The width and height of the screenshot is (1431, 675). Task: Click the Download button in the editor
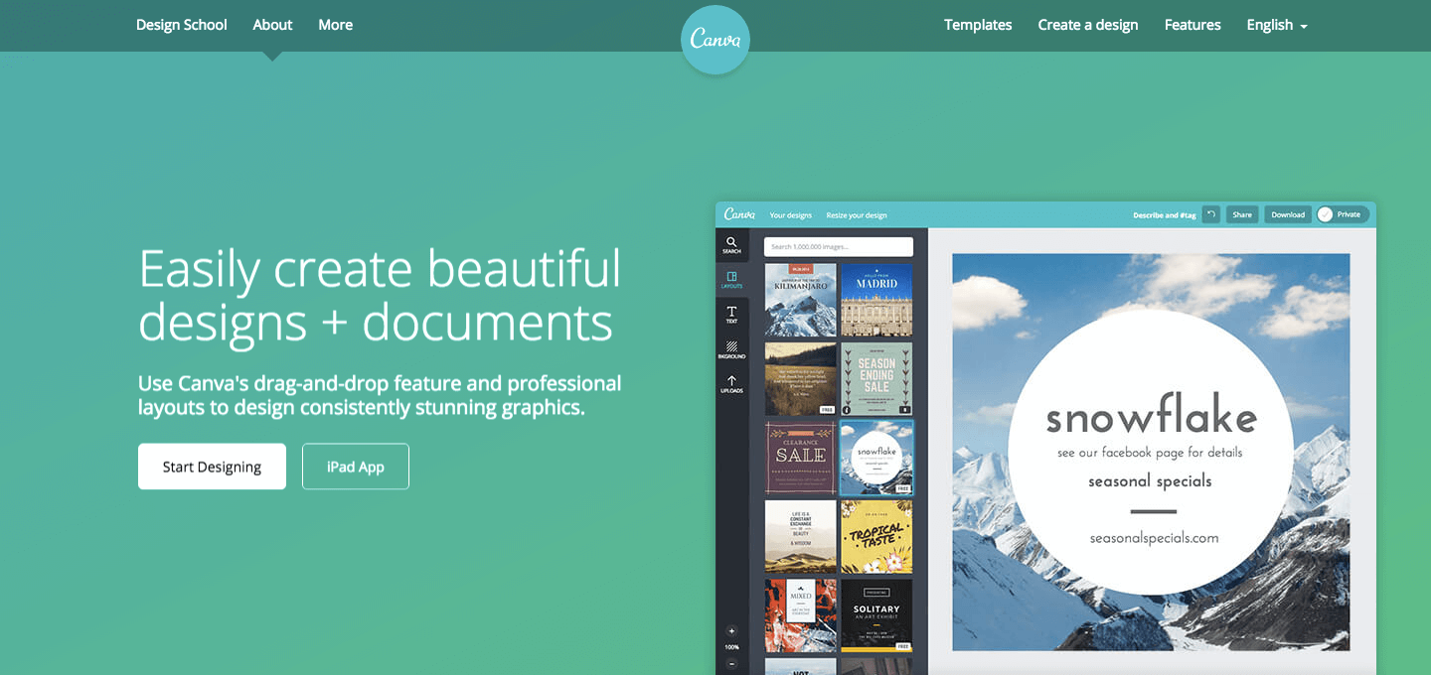tap(1288, 214)
